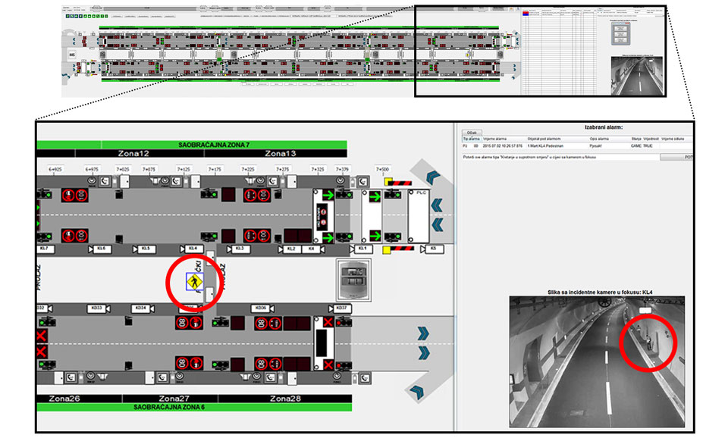Screen dimensions: 728x438
Task: Click the PLC cabinet at the portal
Action: click(419, 216)
